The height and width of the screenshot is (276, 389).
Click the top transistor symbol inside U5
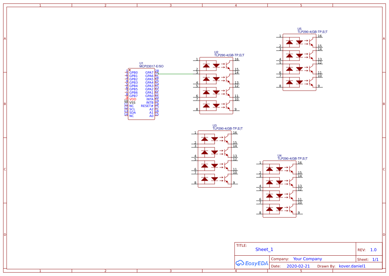pyautogui.click(x=311, y=41)
